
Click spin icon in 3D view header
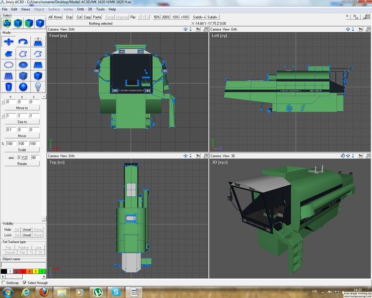pos(343,156)
